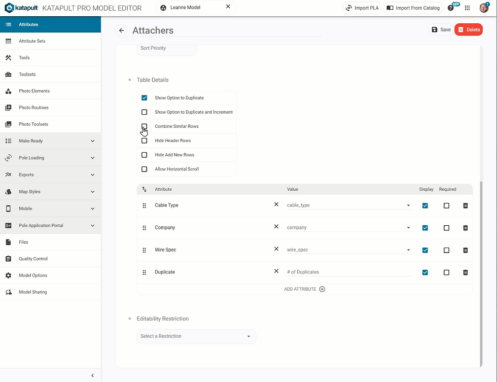Screen dimensions: 497x382
Task: Select the Attributes sidebar item
Action: [x=50, y=24]
